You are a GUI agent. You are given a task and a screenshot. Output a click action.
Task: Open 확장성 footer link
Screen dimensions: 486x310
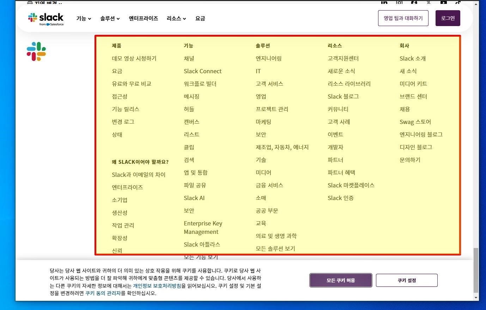[120, 238]
